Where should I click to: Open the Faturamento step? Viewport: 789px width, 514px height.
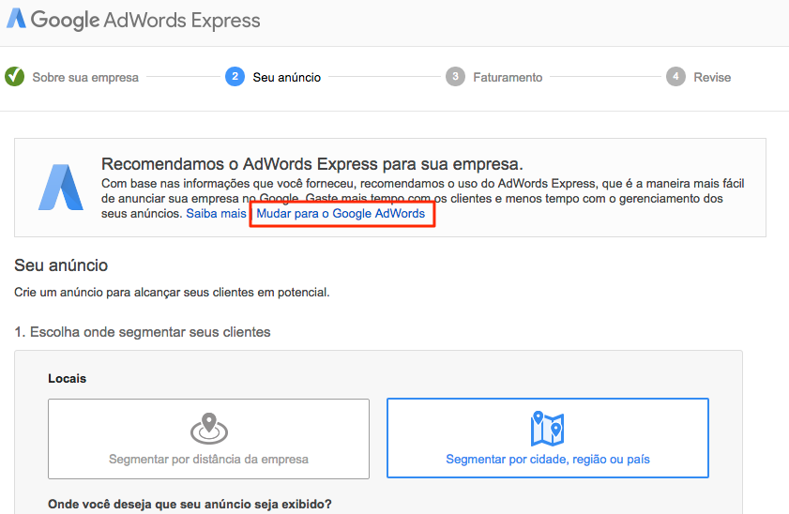[x=508, y=78]
